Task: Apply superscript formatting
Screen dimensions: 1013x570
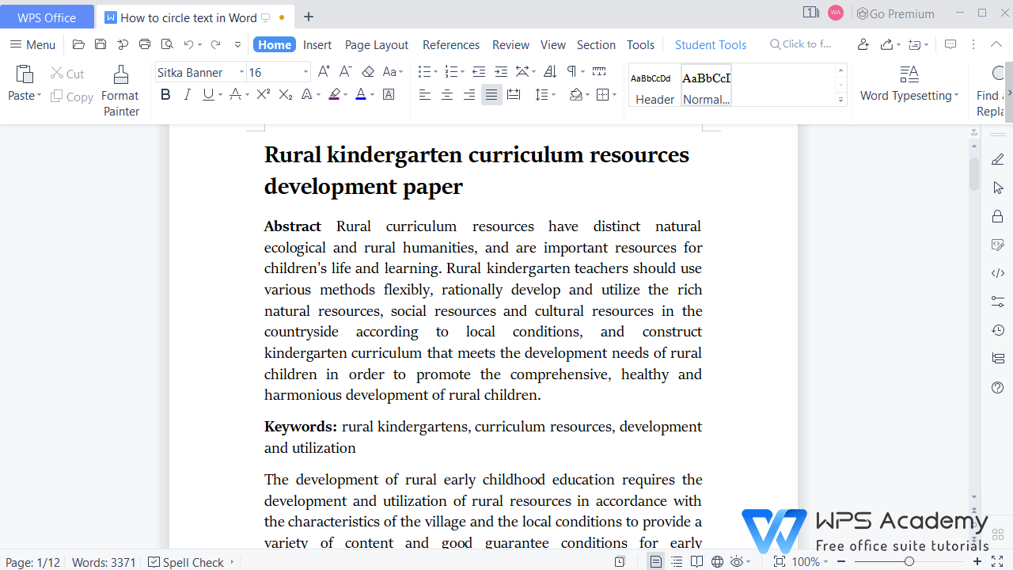Action: [x=264, y=95]
